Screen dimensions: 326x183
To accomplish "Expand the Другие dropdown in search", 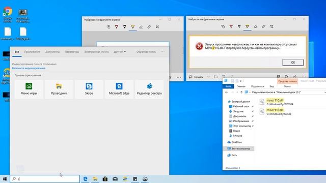I will click(x=120, y=52).
